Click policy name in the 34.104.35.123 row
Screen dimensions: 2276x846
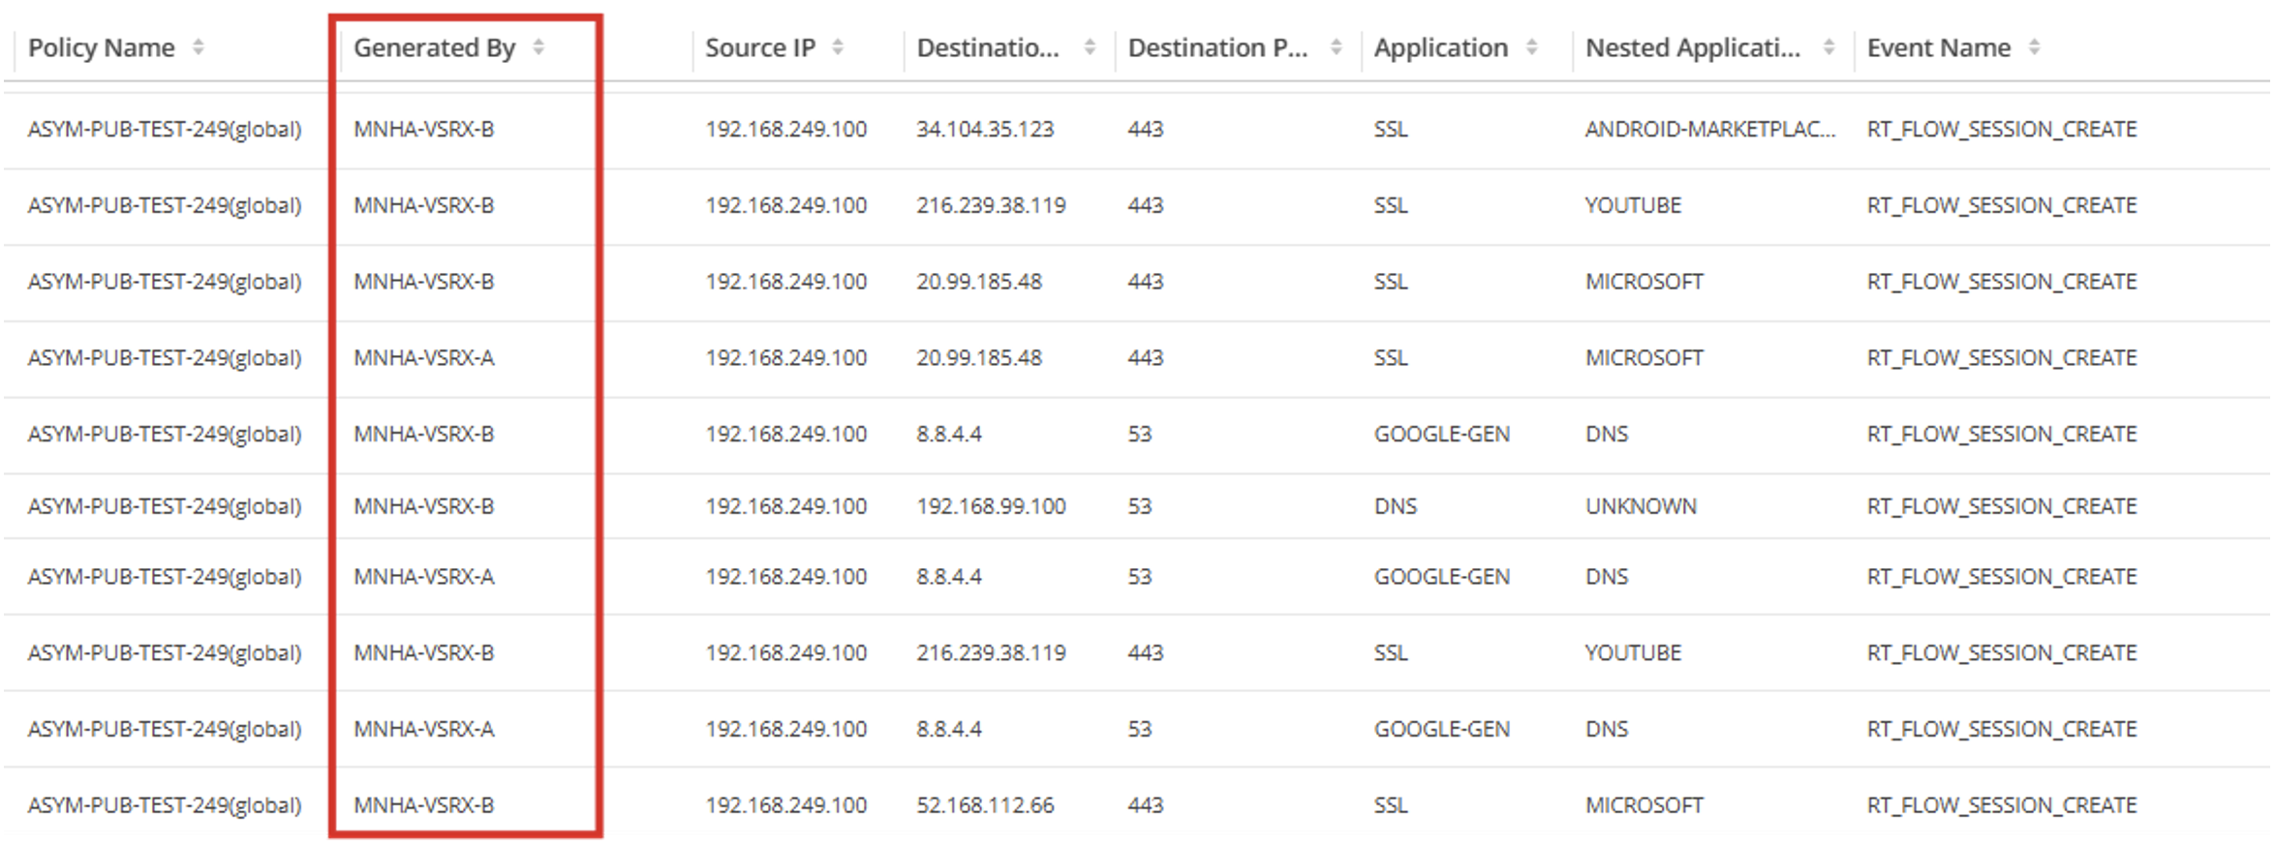pos(165,130)
